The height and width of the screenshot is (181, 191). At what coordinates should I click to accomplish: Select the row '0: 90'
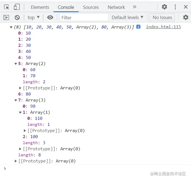pos(29,106)
